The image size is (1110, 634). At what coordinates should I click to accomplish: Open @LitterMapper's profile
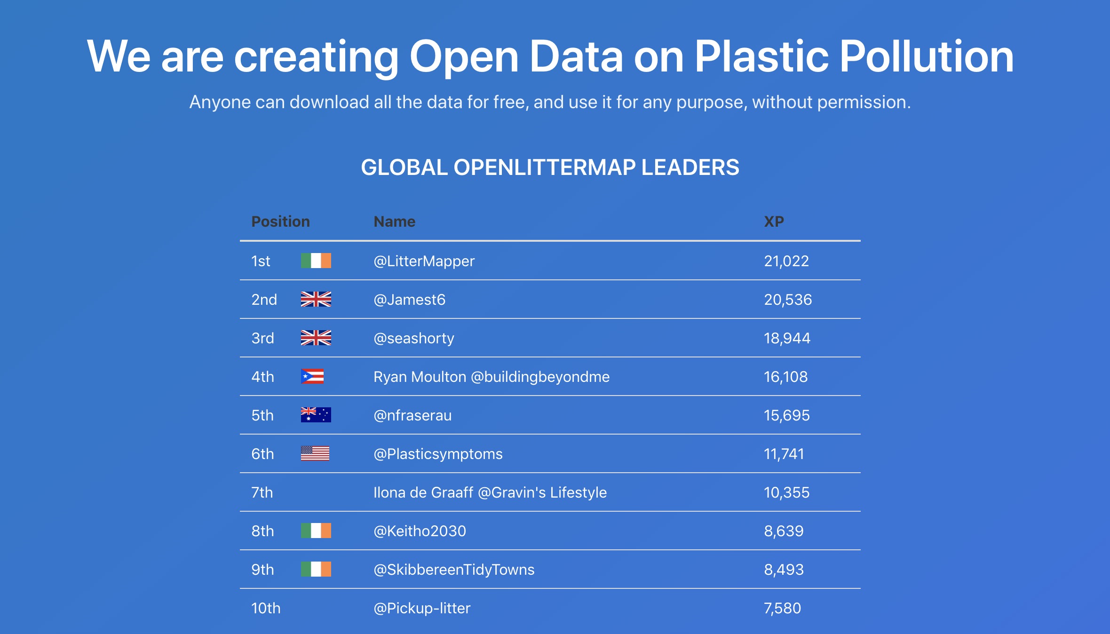pyautogui.click(x=424, y=261)
